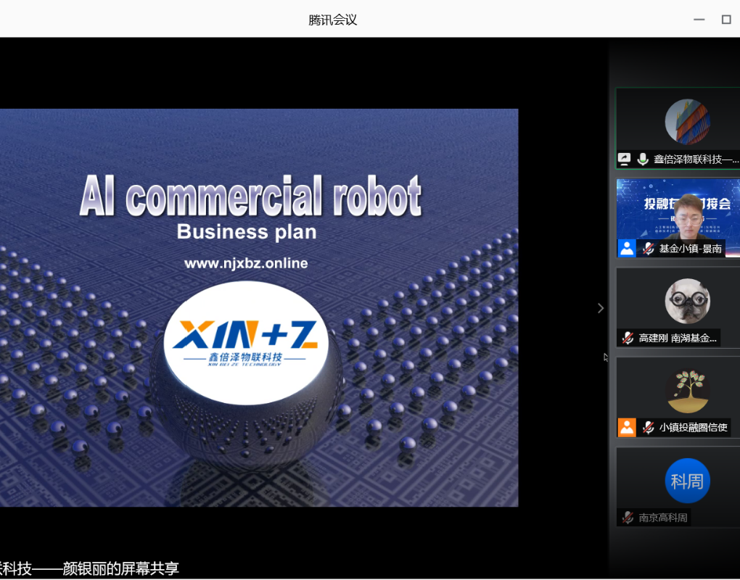Screen dimensions: 740x580
Task: Click the 鑫倍泽物联科技 participant name label
Action: (x=696, y=159)
